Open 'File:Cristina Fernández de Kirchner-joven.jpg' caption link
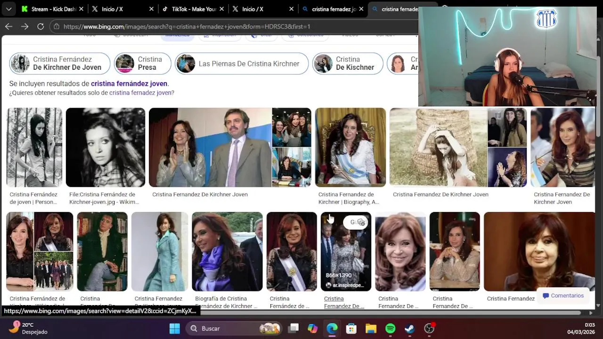This screenshot has width=603, height=339. click(104, 198)
